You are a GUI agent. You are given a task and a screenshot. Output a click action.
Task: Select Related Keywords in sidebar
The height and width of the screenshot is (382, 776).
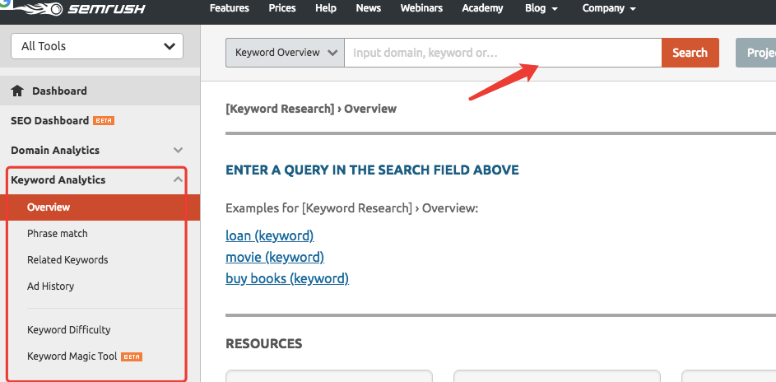(x=67, y=260)
